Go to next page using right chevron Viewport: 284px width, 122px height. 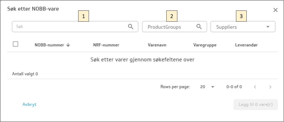point(270,87)
